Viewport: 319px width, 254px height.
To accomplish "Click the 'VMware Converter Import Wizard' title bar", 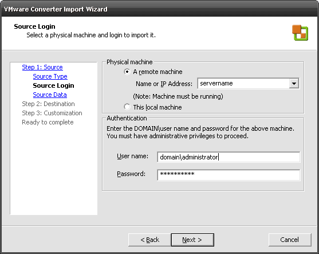I will [x=159, y=9].
